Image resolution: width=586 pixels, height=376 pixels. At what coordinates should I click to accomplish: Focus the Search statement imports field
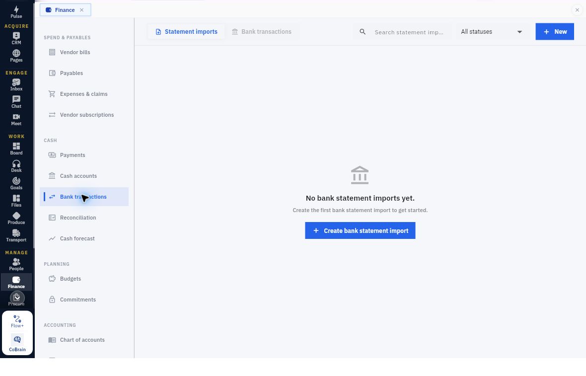(x=409, y=32)
